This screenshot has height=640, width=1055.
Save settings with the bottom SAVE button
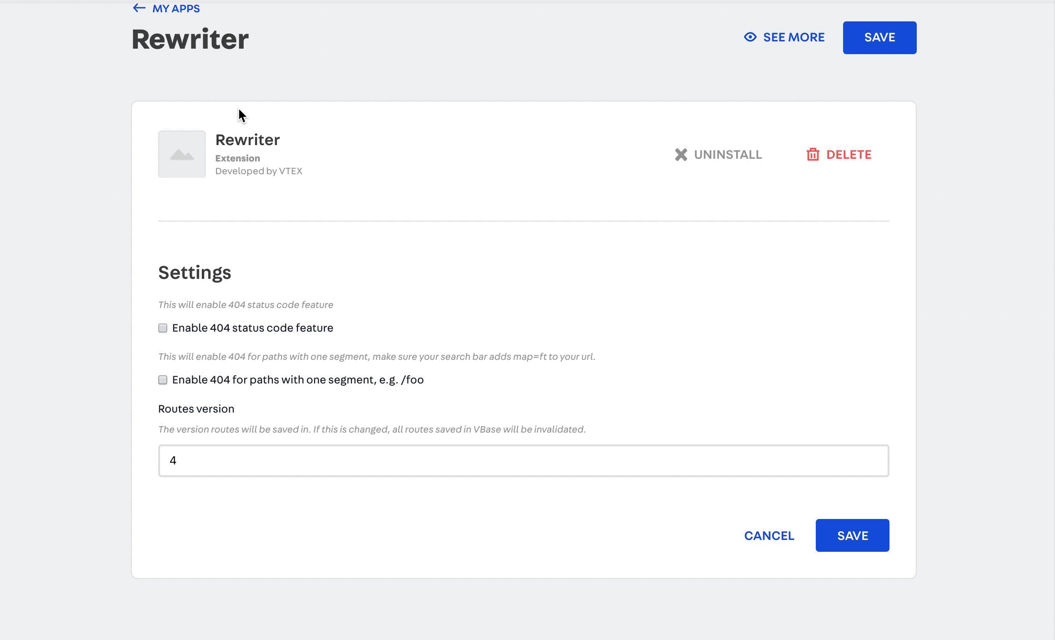pos(853,535)
